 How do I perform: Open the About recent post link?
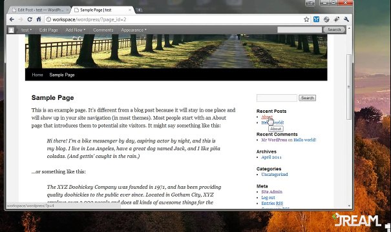[x=267, y=117]
